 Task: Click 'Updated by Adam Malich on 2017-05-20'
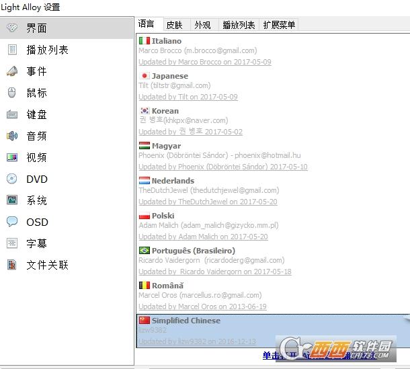tap(203, 237)
